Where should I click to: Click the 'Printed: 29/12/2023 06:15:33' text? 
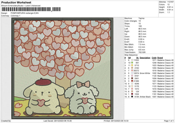coord(116,121)
